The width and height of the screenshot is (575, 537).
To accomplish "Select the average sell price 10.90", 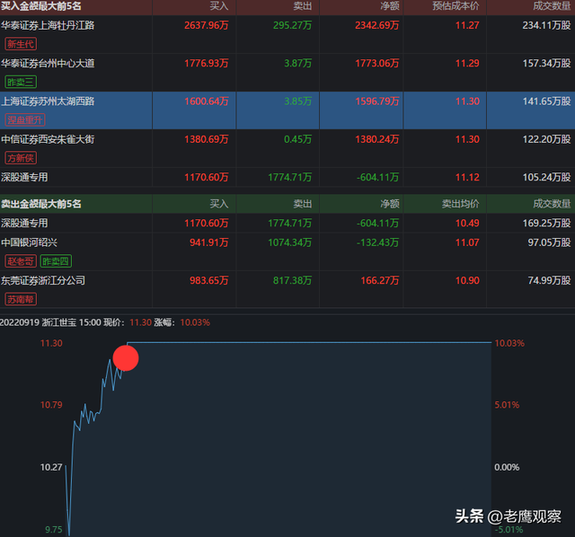I will (x=467, y=280).
